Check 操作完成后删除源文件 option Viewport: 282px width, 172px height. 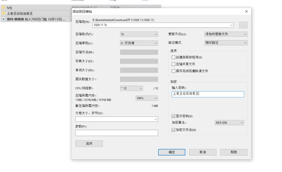(173, 71)
